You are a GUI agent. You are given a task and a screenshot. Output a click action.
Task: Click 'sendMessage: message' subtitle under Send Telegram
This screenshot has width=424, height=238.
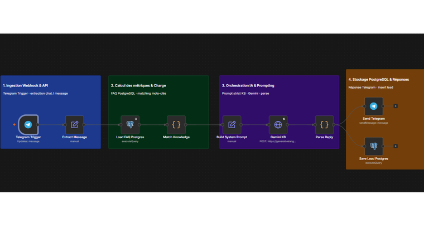374,123
